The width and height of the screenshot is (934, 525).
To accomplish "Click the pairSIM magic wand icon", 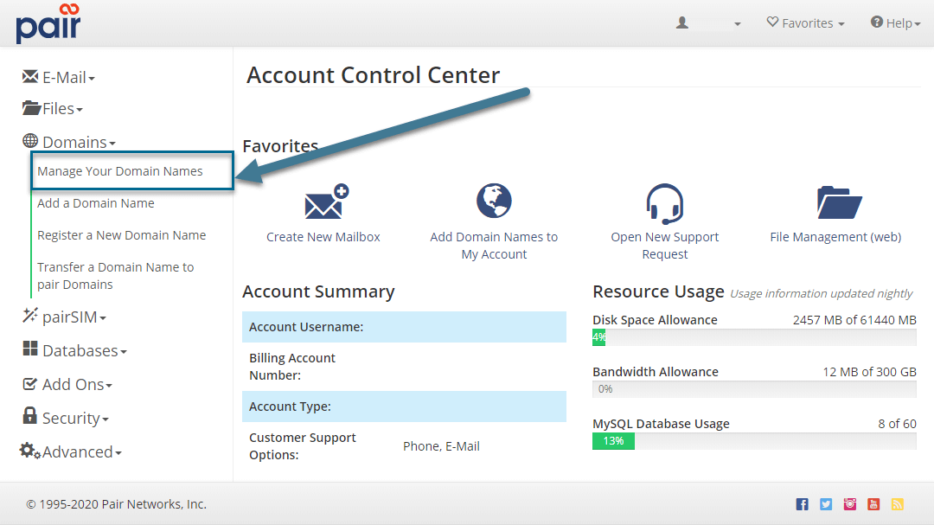I will pos(29,315).
